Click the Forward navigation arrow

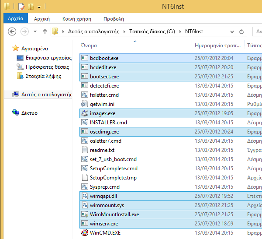tap(24, 32)
